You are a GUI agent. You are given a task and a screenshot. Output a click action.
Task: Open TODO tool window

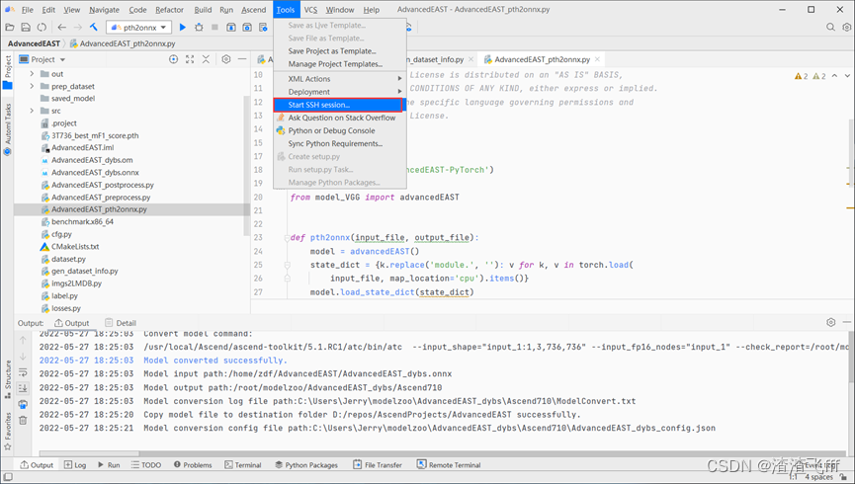point(146,465)
